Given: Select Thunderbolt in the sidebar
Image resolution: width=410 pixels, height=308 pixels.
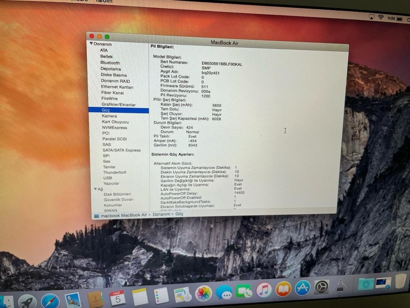Looking at the screenshot, I should [115, 172].
